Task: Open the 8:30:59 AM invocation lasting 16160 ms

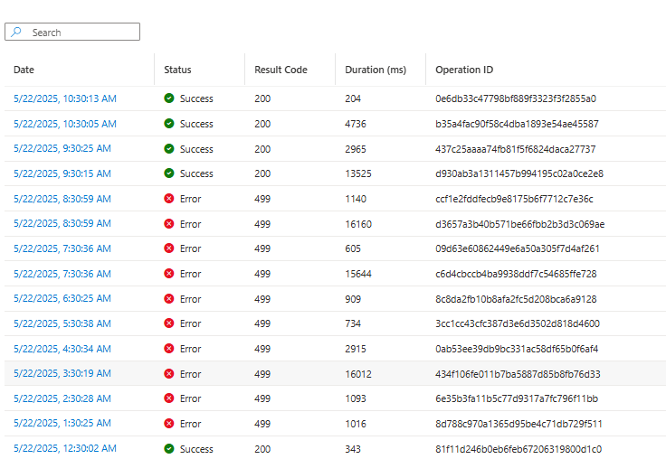Action: point(62,223)
